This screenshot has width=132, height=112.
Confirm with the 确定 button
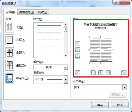coord(100,105)
